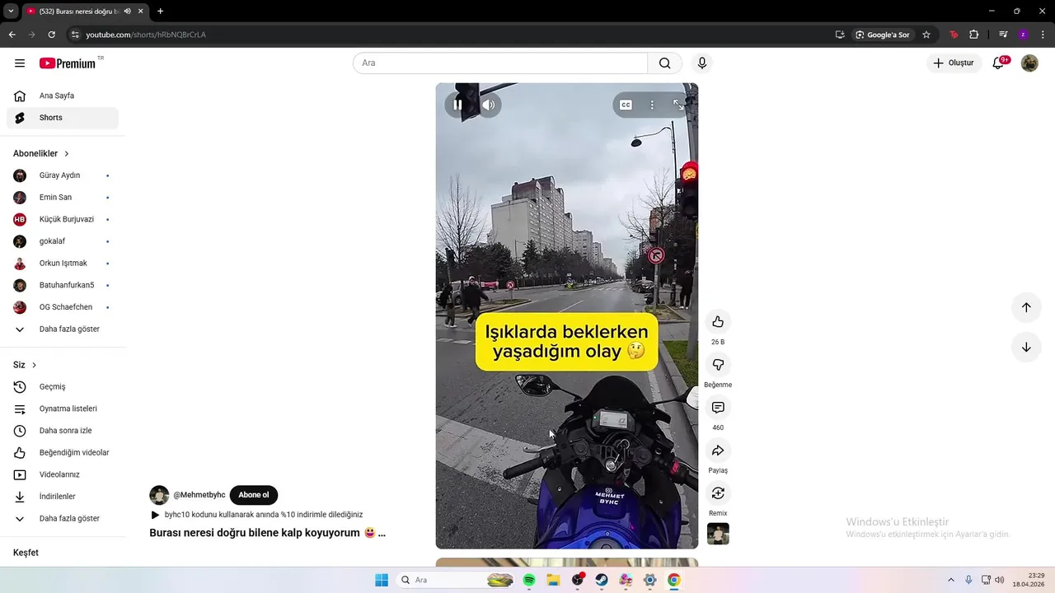Open İndirilenler downloads page
1055x593 pixels.
point(63,497)
